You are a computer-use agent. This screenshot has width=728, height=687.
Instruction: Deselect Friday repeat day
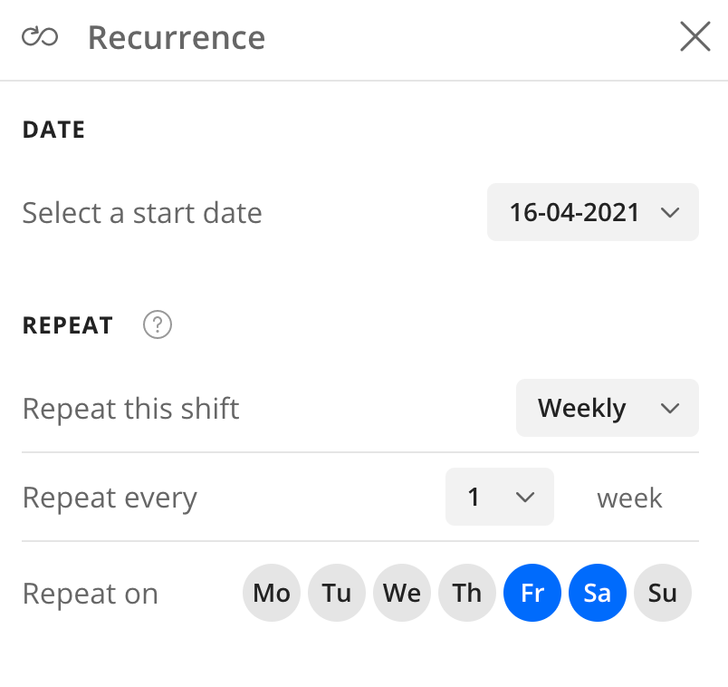click(x=532, y=593)
